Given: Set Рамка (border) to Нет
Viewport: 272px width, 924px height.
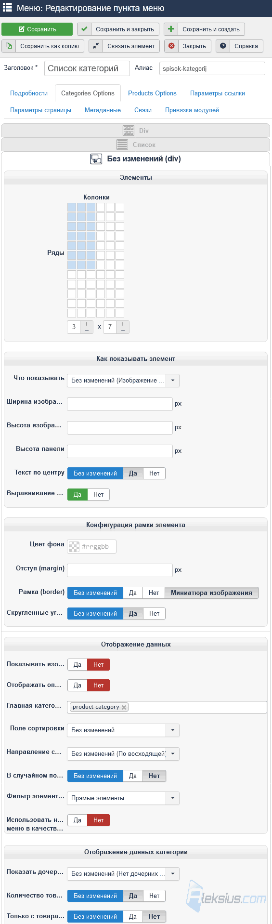Looking at the screenshot, I should tap(154, 593).
